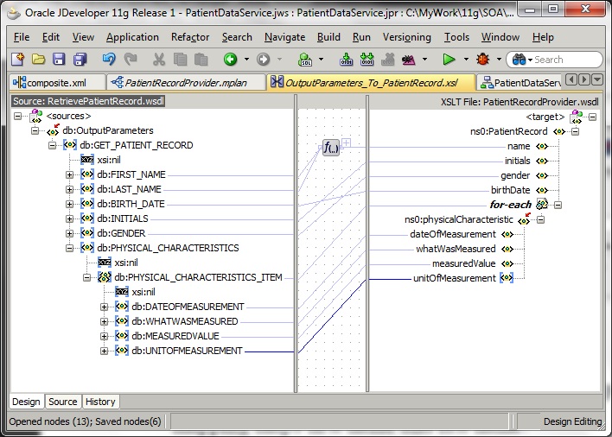
Task: Switch to the Source view tab
Action: point(63,402)
